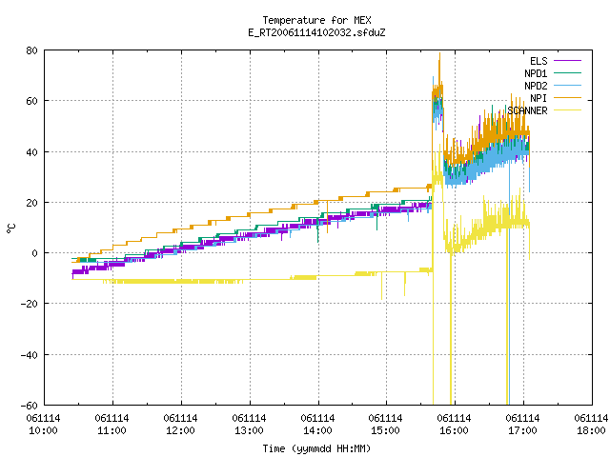Click the y-axis tick label -40

pos(30,355)
